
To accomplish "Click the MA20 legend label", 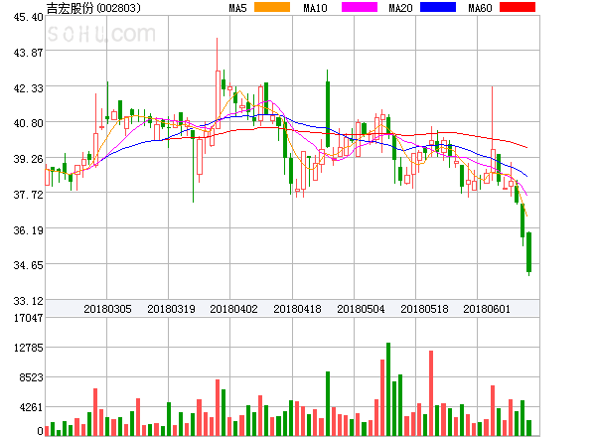I will [x=400, y=8].
